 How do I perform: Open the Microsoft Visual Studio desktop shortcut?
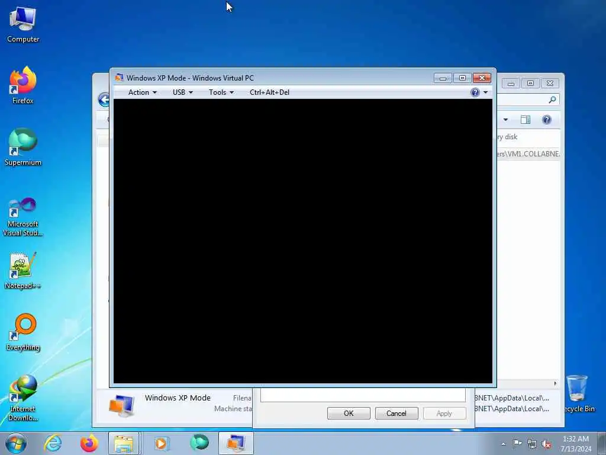[x=23, y=217]
